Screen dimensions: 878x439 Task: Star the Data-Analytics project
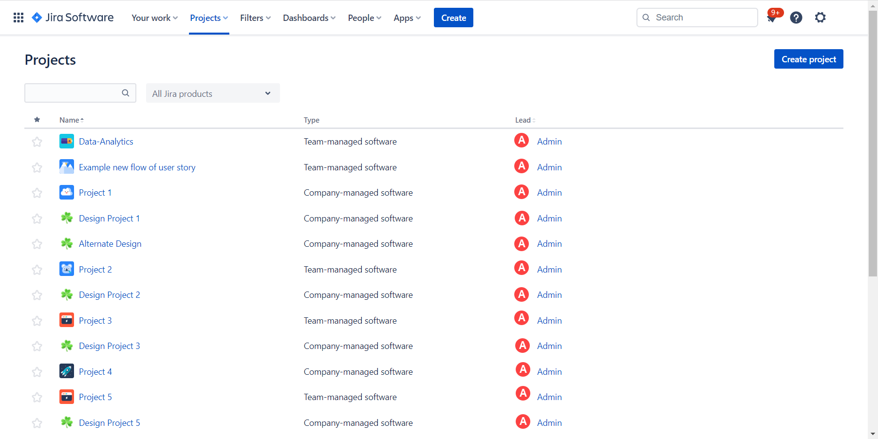click(37, 142)
